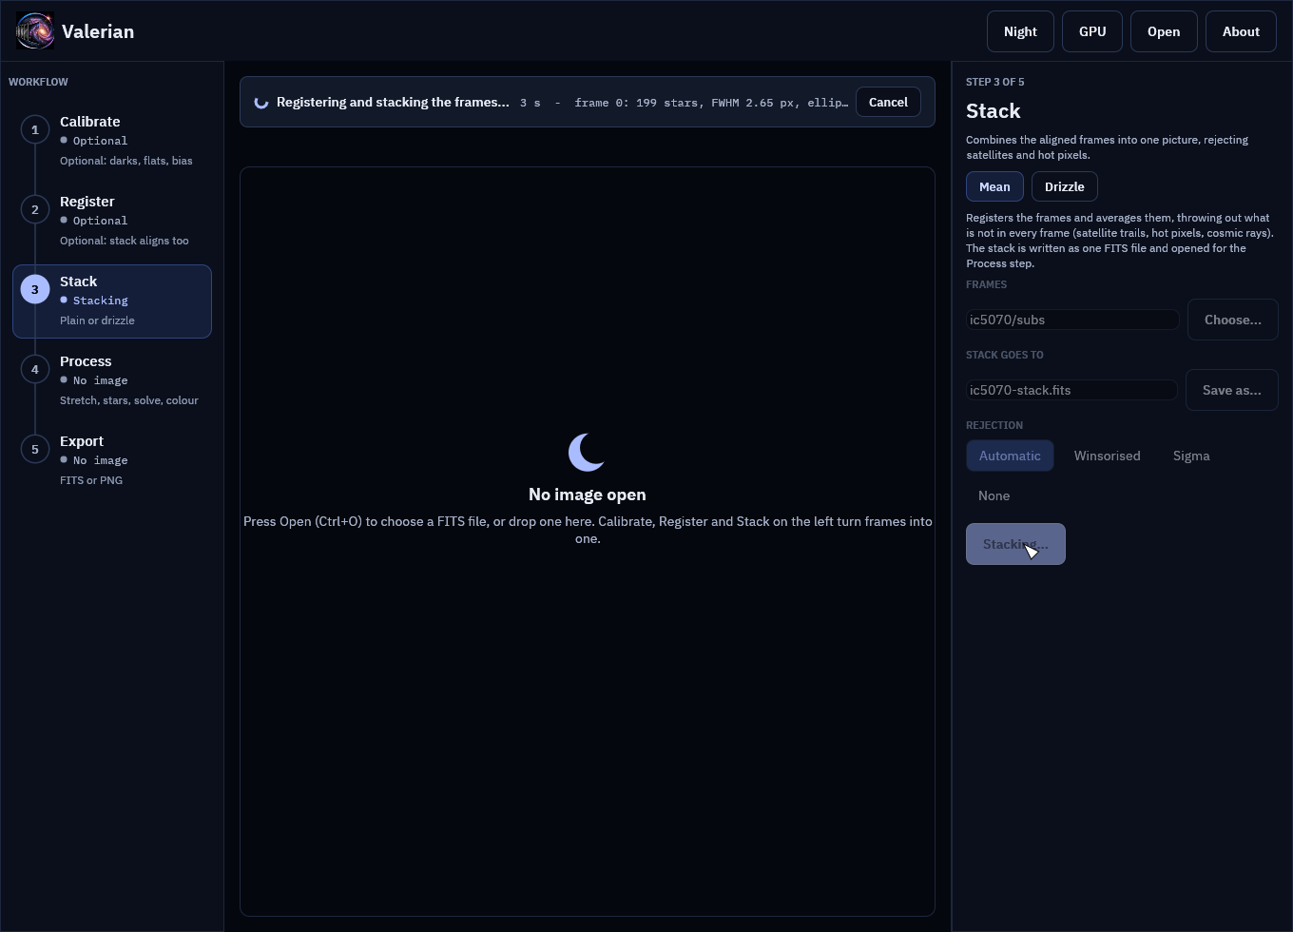Switch to the Mean stacking mode
This screenshot has height=932, width=1293.
pyautogui.click(x=994, y=186)
